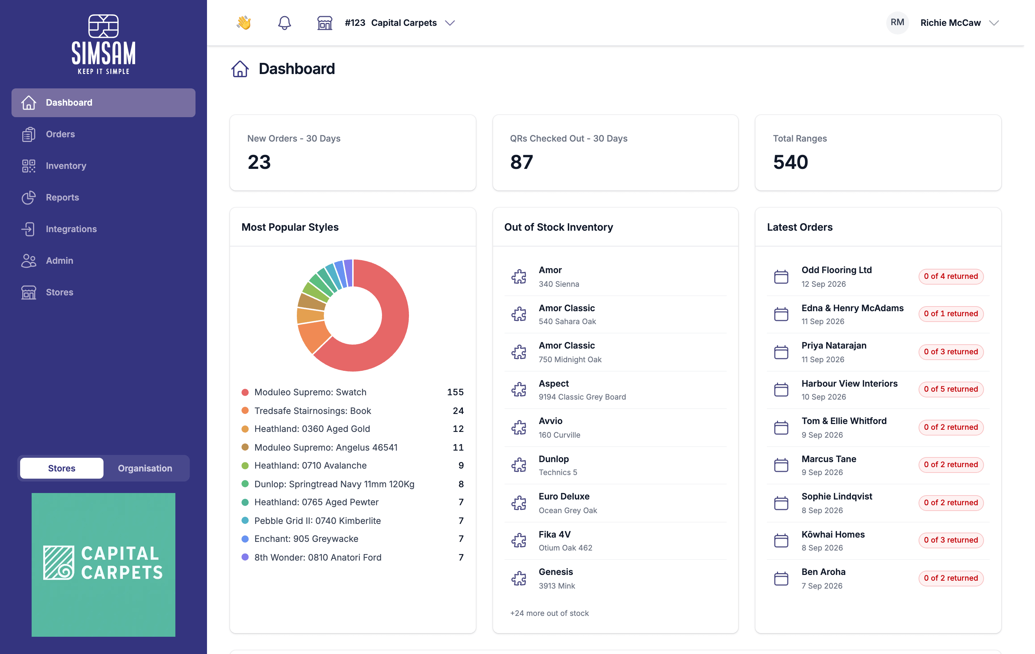Click the Stores shopfront icon in sidebar
The height and width of the screenshot is (654, 1035).
click(28, 292)
